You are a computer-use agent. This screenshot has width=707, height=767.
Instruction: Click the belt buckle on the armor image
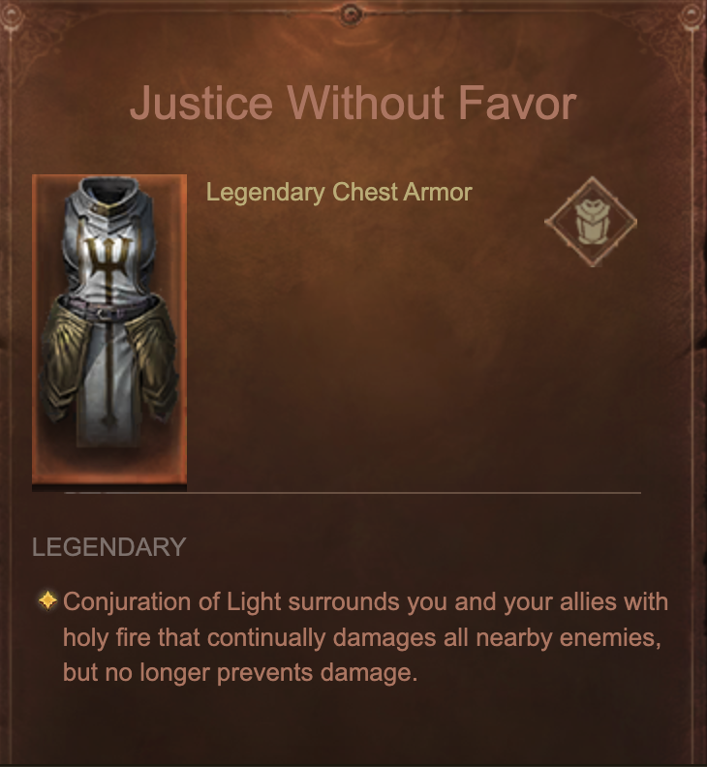[x=102, y=313]
